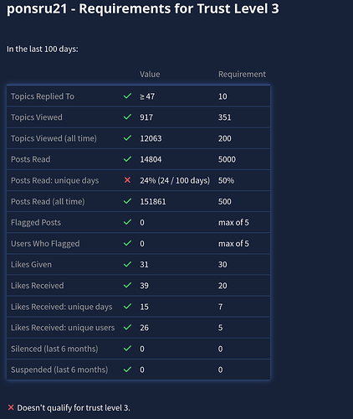
Task: Click the Likes Received: unique days label
Action: pyautogui.click(x=62, y=307)
